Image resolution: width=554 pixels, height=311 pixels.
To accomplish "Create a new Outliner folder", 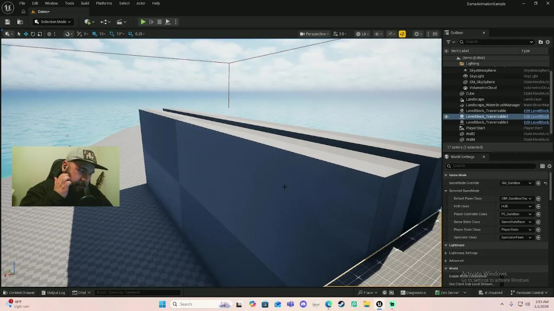I will coord(541,42).
